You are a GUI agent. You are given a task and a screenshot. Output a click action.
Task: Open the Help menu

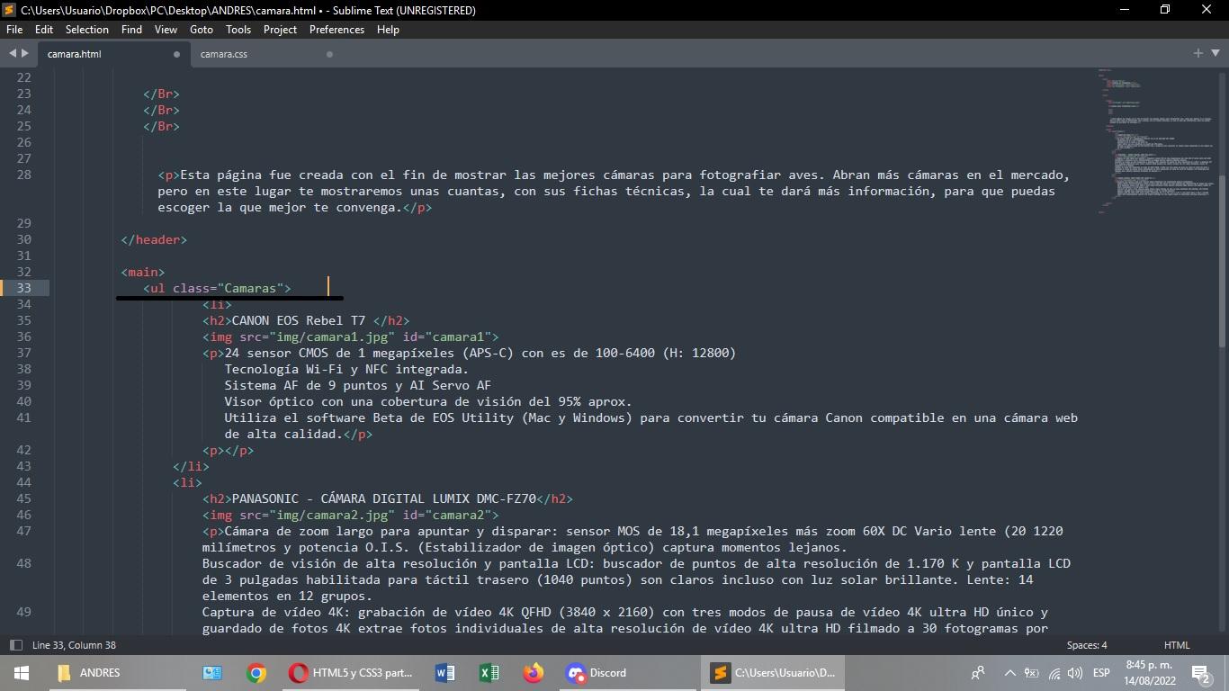388,30
